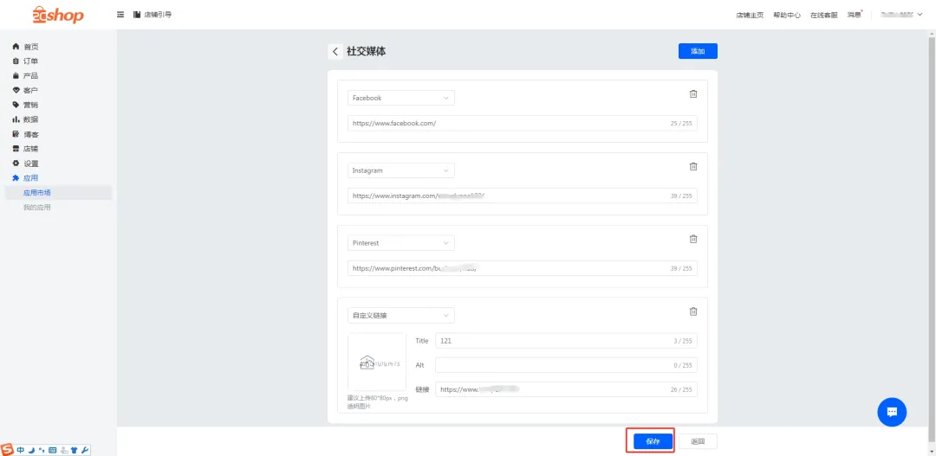Open Sogou soft keyboard icon

pyautogui.click(x=52, y=451)
